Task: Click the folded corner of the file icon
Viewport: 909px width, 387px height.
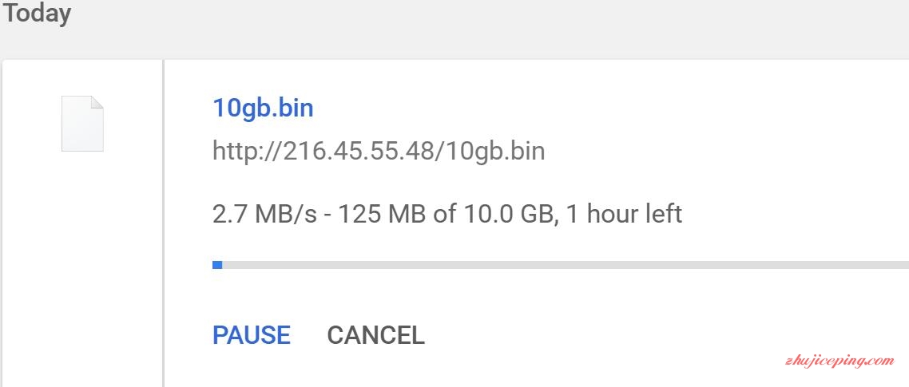Action: point(97,102)
